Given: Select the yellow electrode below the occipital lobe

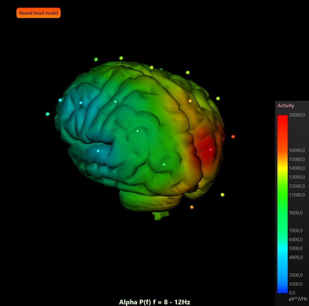Looking at the screenshot, I should (x=222, y=194).
